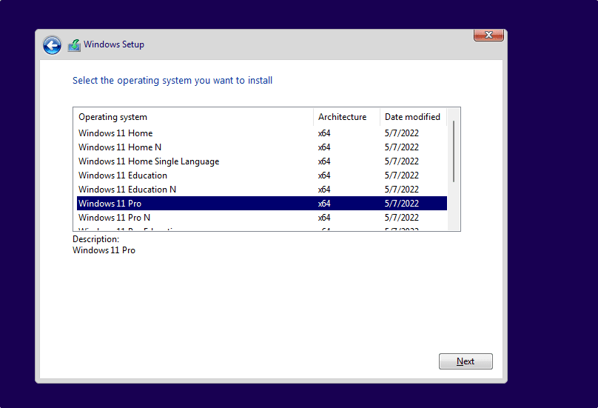Screen dimensions: 598x408
Task: Click x64 cell in Windows 11 Education row
Action: pos(324,175)
